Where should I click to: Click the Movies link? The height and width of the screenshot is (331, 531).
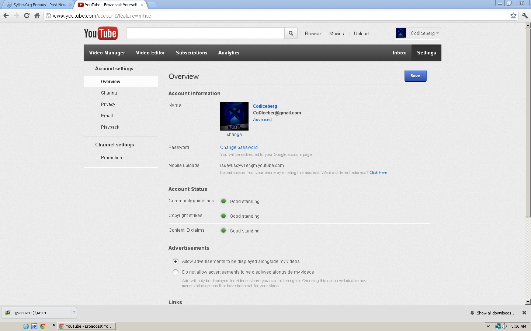(x=337, y=33)
